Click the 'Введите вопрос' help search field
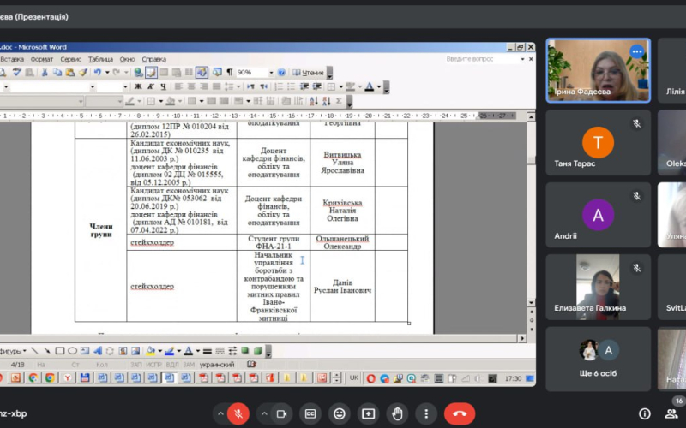Screen dimensions: 686x428 click(481, 59)
